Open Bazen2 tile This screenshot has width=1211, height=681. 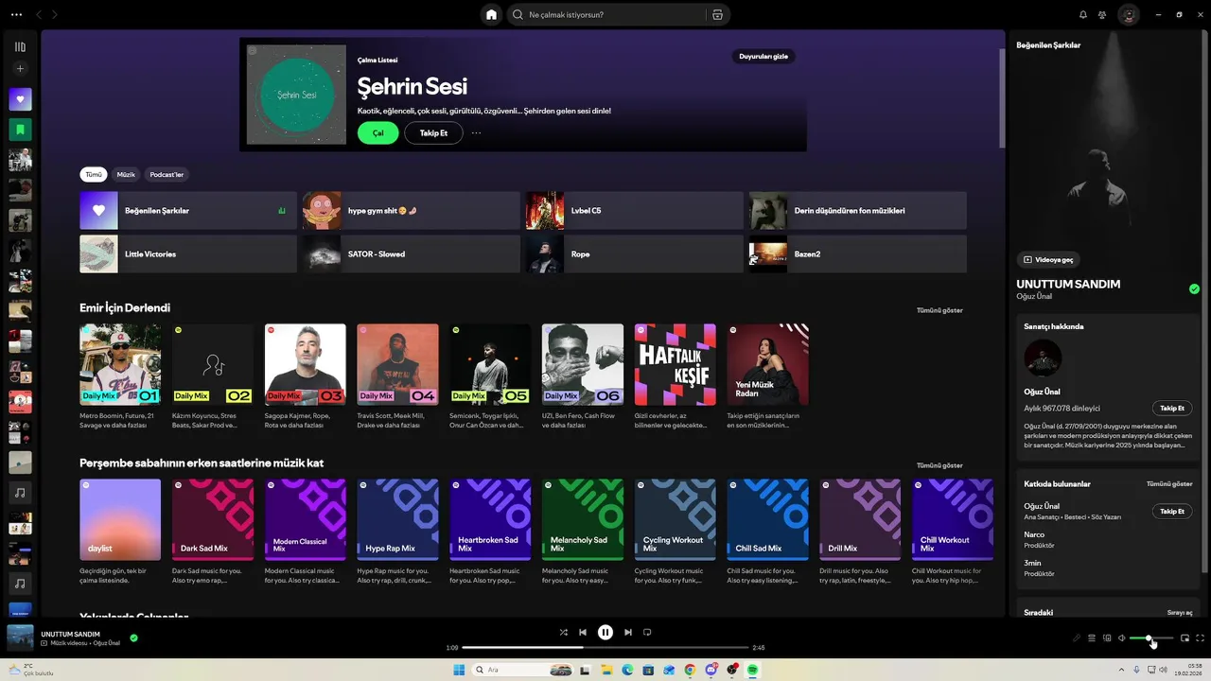point(858,253)
